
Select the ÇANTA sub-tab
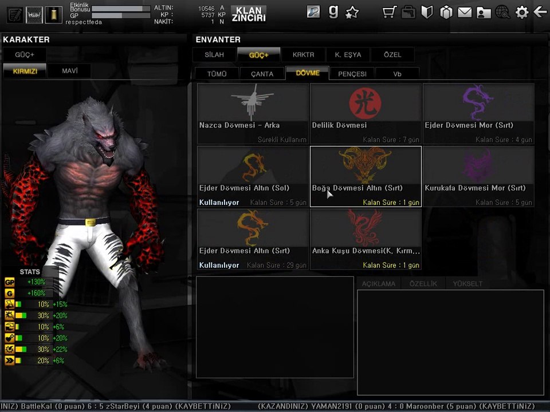pos(262,74)
